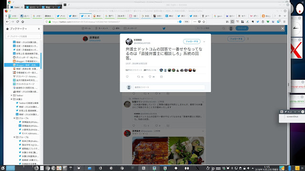Click the Twitter search magnifier icon
This screenshot has height=171, width=305.
[224, 28]
